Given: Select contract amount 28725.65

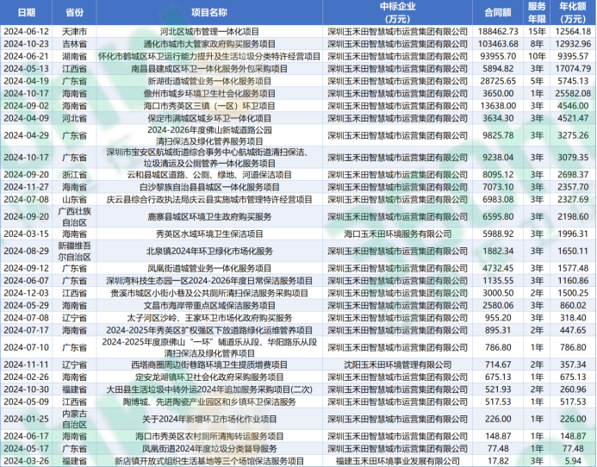Looking at the screenshot, I should coord(498,81).
